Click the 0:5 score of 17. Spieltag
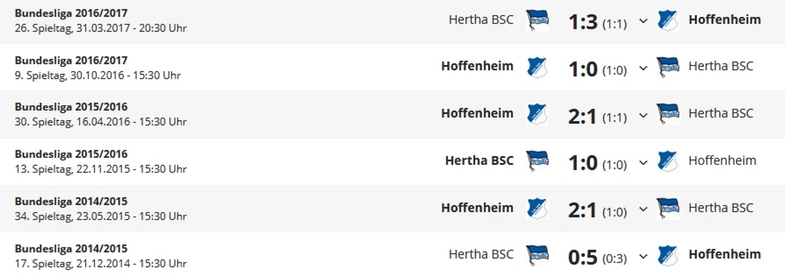 pyautogui.click(x=583, y=257)
